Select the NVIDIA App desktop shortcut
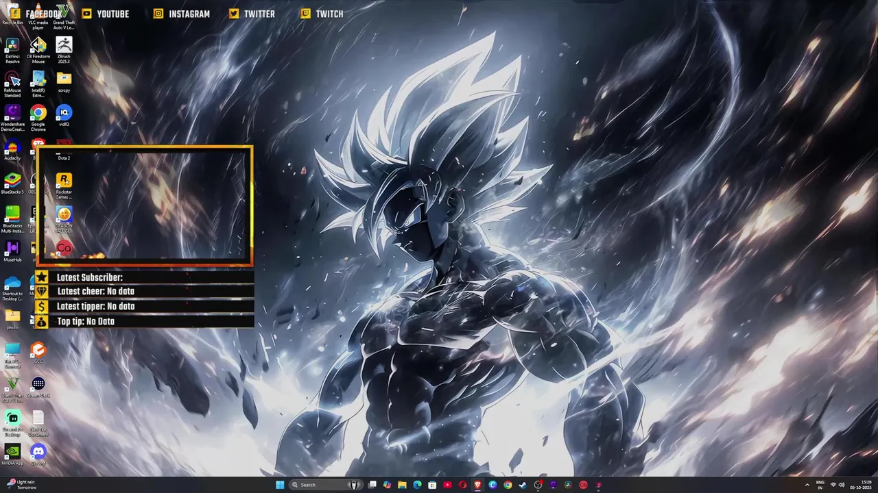The image size is (878, 493). [x=12, y=455]
